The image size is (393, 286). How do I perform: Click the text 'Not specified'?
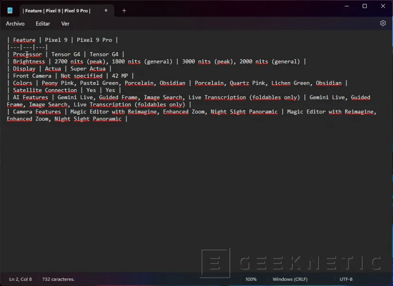click(x=82, y=76)
